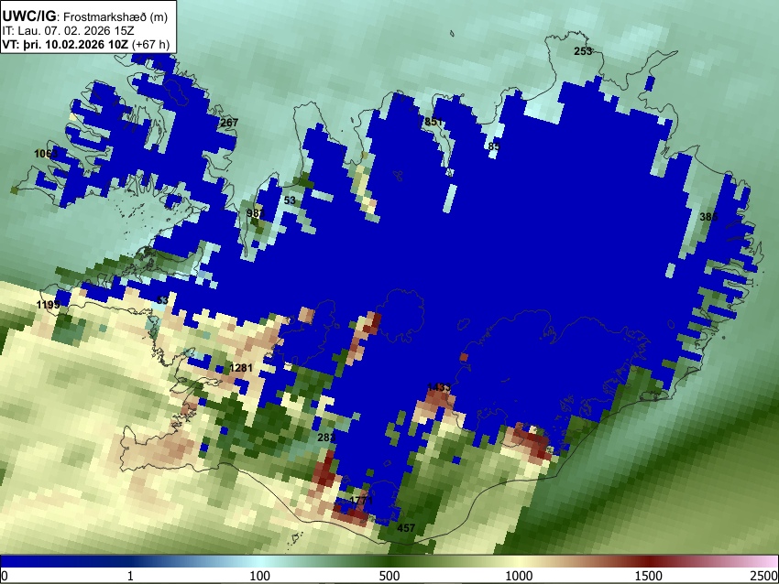
Task: Click the map value 385
Action: [x=708, y=216]
